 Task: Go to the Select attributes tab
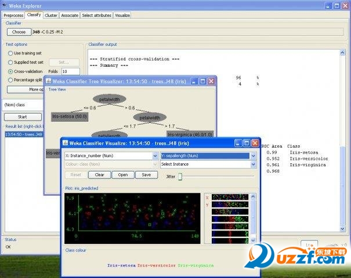96,15
